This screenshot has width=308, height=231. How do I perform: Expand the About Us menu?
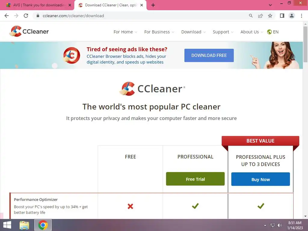coord(252,32)
